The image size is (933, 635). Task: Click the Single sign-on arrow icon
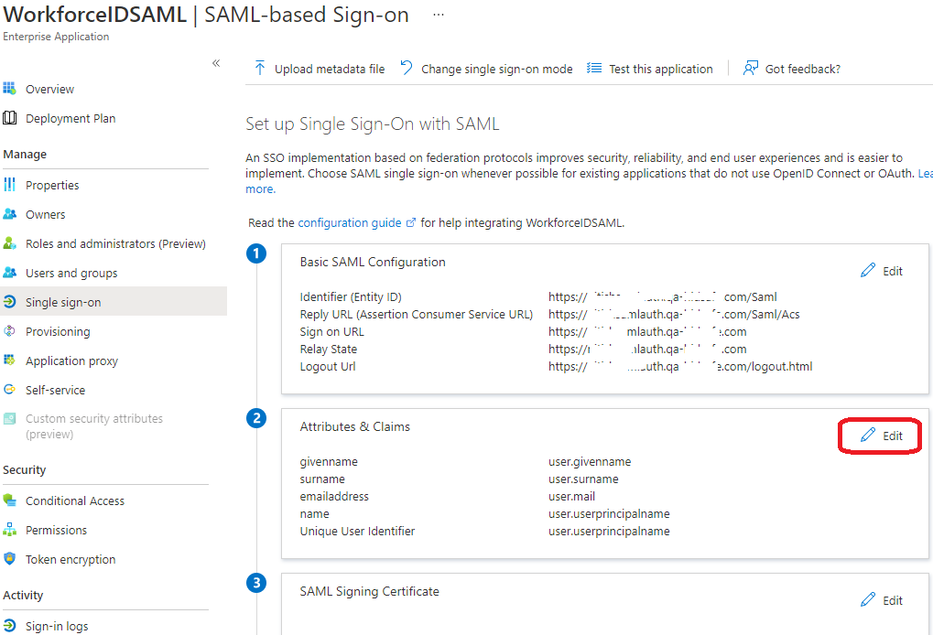[x=9, y=301]
